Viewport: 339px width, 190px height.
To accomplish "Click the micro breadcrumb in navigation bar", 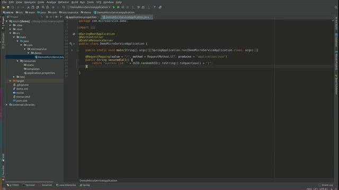I will click(x=8, y=13).
